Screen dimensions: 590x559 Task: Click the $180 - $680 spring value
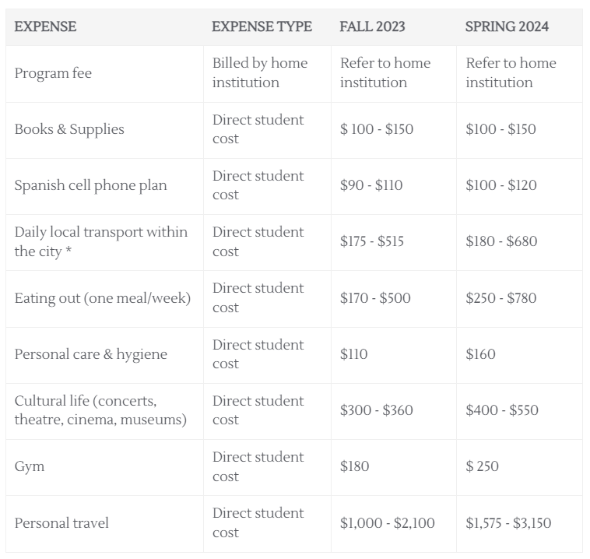501,241
